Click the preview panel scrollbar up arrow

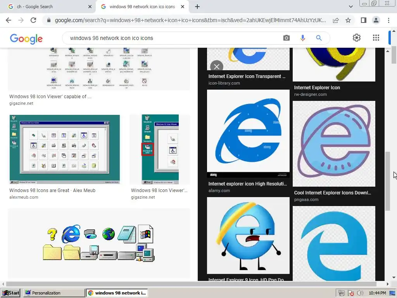(x=388, y=52)
